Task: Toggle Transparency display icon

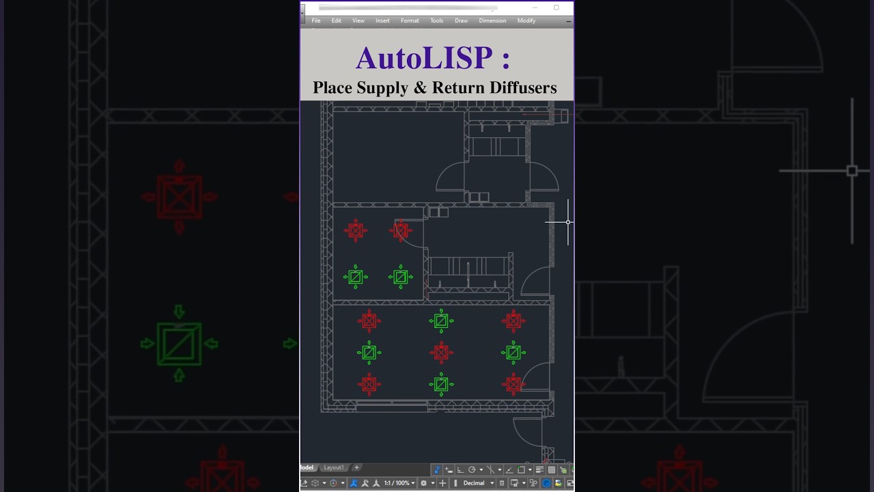Action: coord(552,470)
